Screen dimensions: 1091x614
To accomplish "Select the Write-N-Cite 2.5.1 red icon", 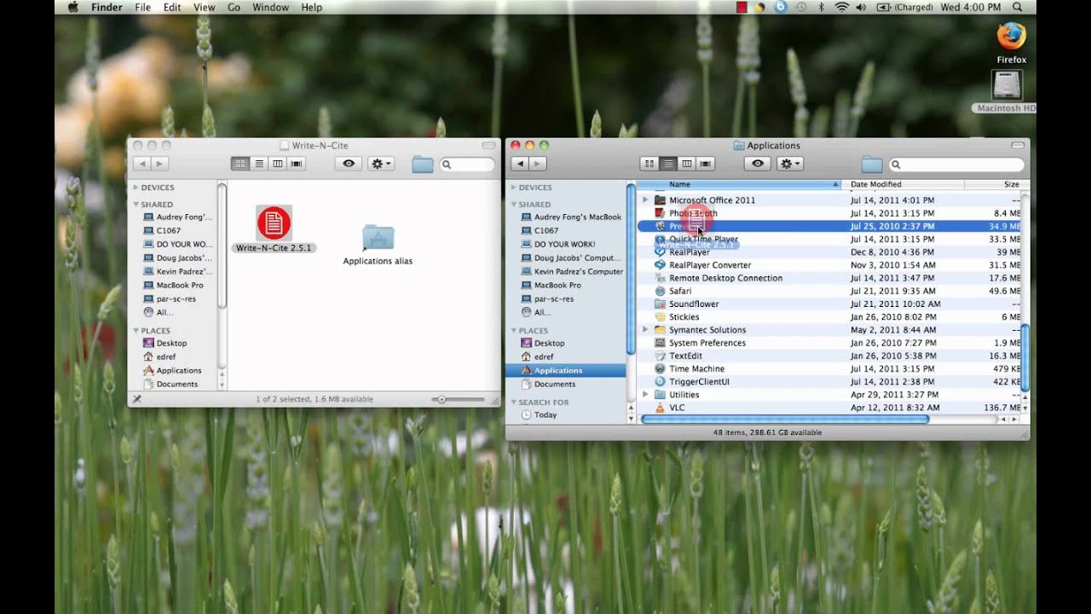I will pyautogui.click(x=274, y=223).
